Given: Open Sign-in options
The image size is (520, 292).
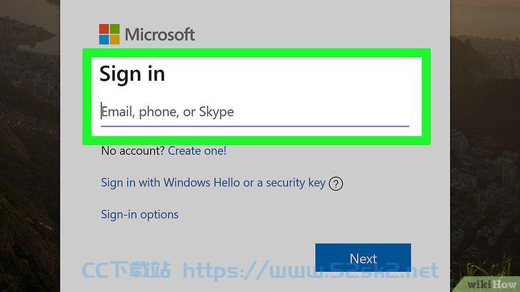Looking at the screenshot, I should click(x=139, y=214).
